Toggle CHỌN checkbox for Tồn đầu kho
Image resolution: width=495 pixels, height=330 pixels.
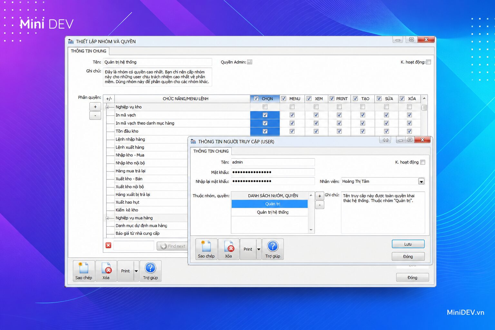[x=265, y=131]
